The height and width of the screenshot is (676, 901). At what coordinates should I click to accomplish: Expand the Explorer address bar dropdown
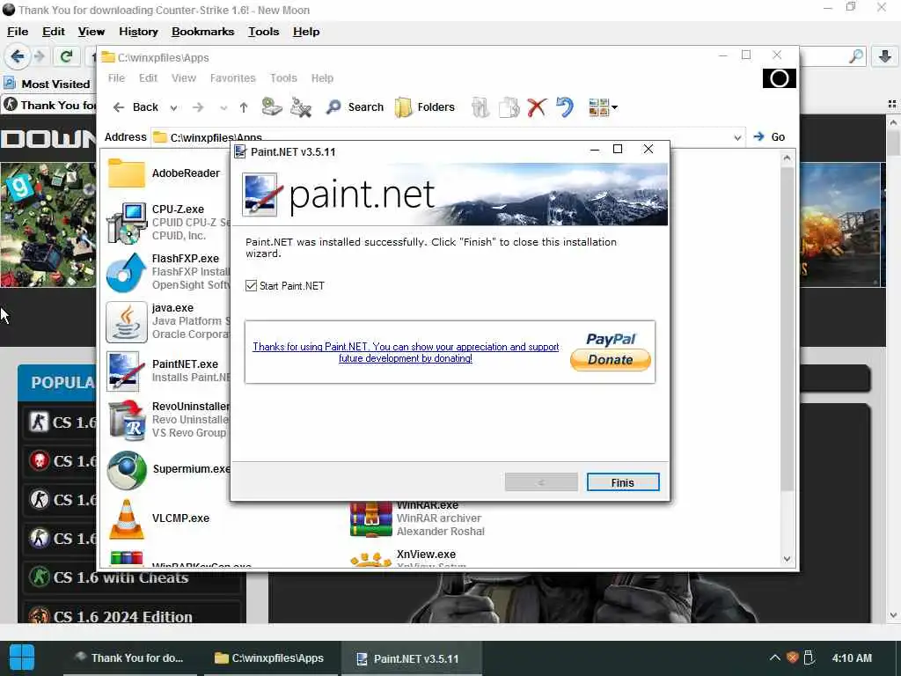click(737, 137)
